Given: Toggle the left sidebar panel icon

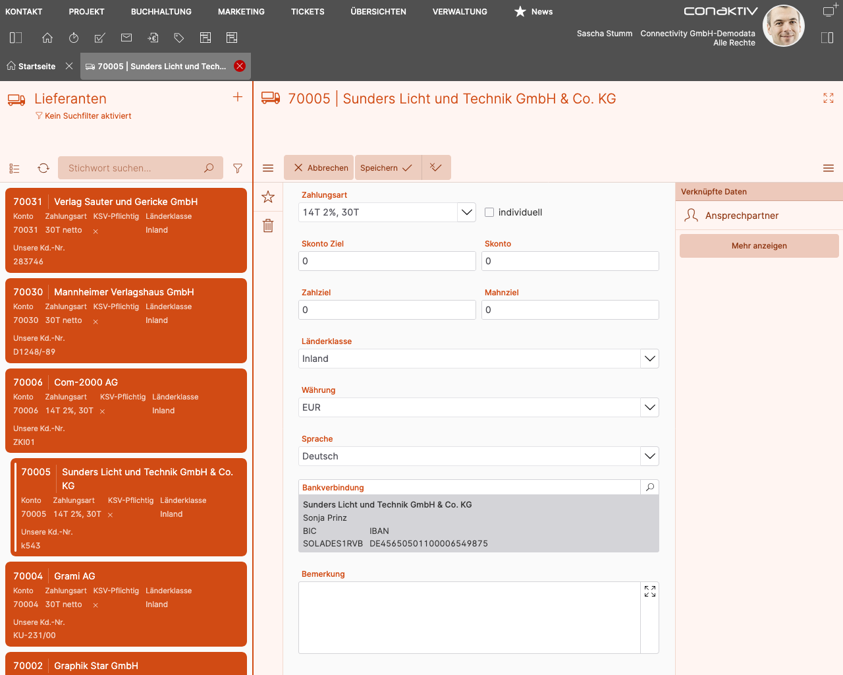Looking at the screenshot, I should pyautogui.click(x=16, y=38).
